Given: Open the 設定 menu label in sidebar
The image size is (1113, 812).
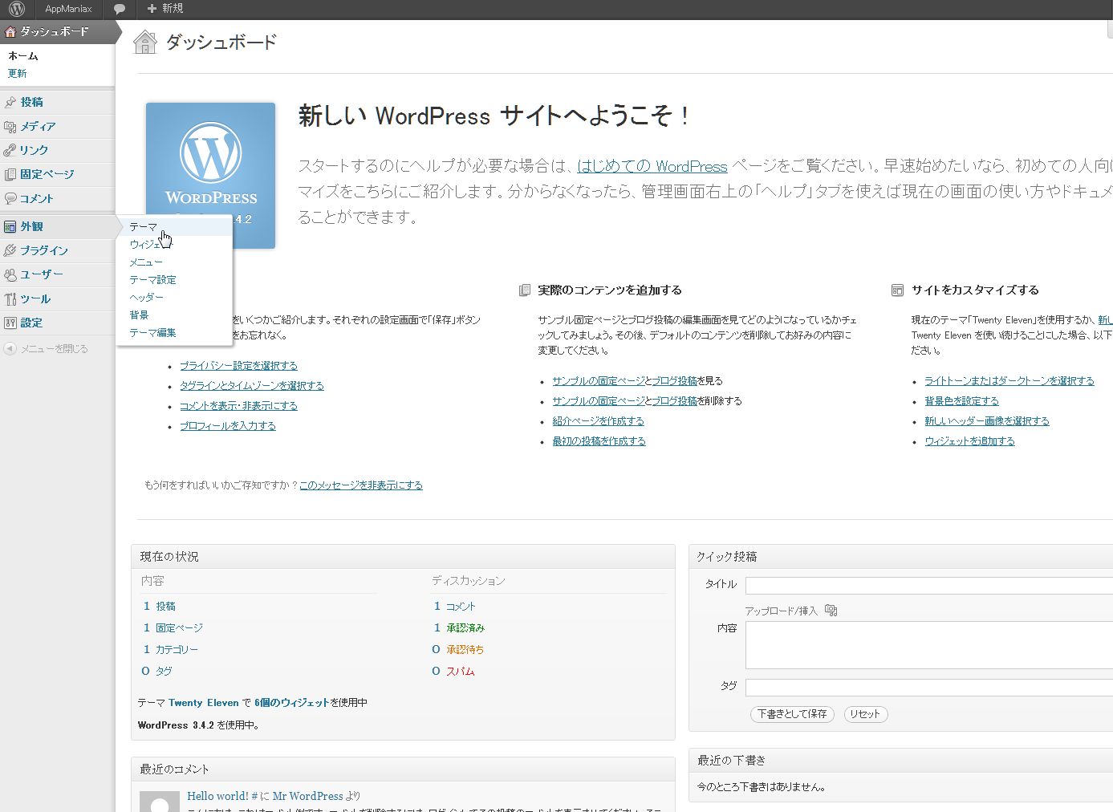Looking at the screenshot, I should point(31,323).
